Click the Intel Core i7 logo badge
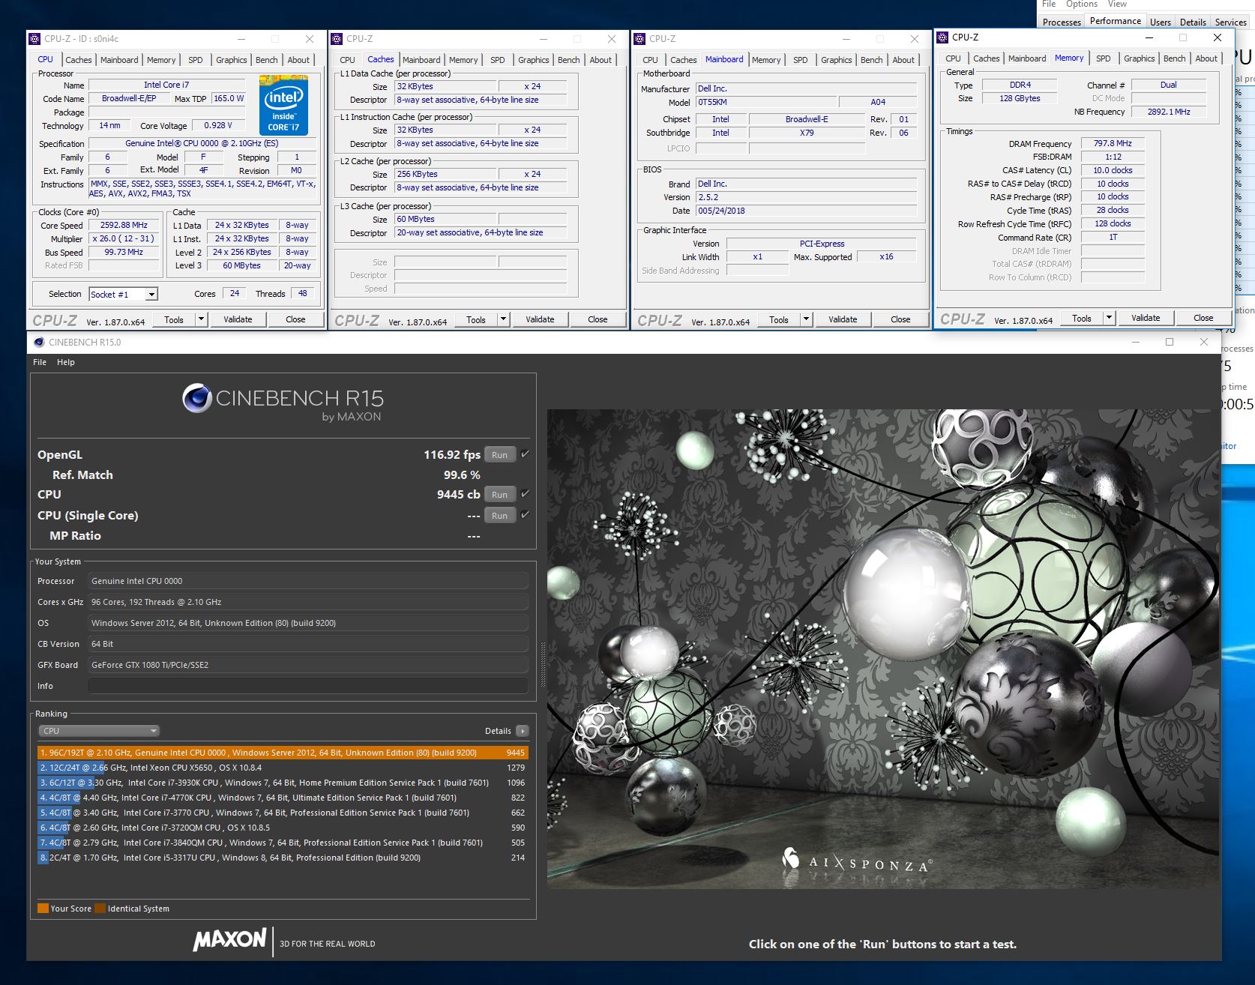The height and width of the screenshot is (985, 1255). 283,105
